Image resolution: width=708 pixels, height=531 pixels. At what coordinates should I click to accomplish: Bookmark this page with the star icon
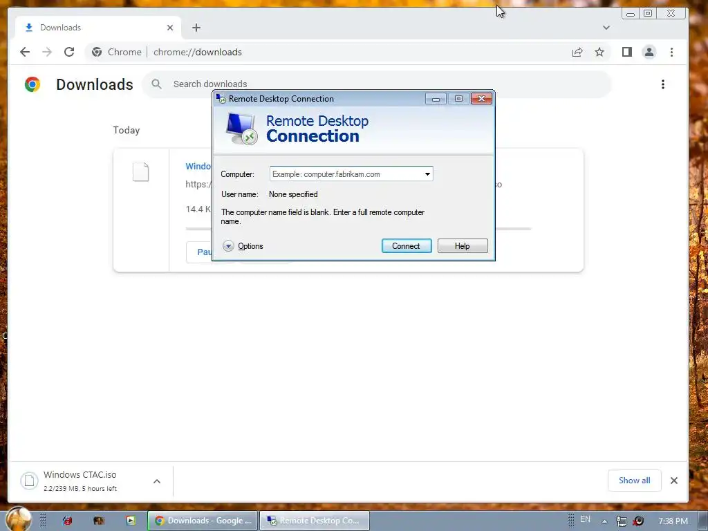click(x=599, y=52)
